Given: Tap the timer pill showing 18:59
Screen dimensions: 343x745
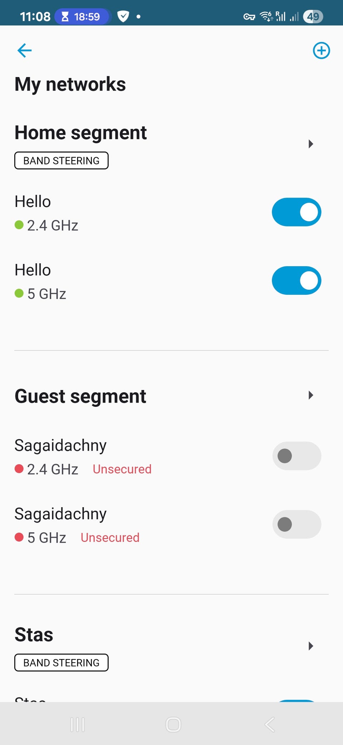Looking at the screenshot, I should [81, 16].
